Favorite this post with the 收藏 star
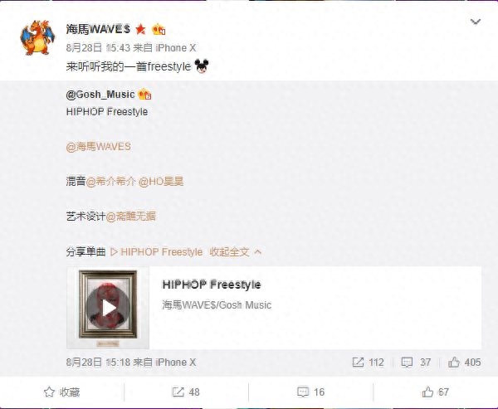The width and height of the screenshot is (498, 409). click(x=62, y=392)
